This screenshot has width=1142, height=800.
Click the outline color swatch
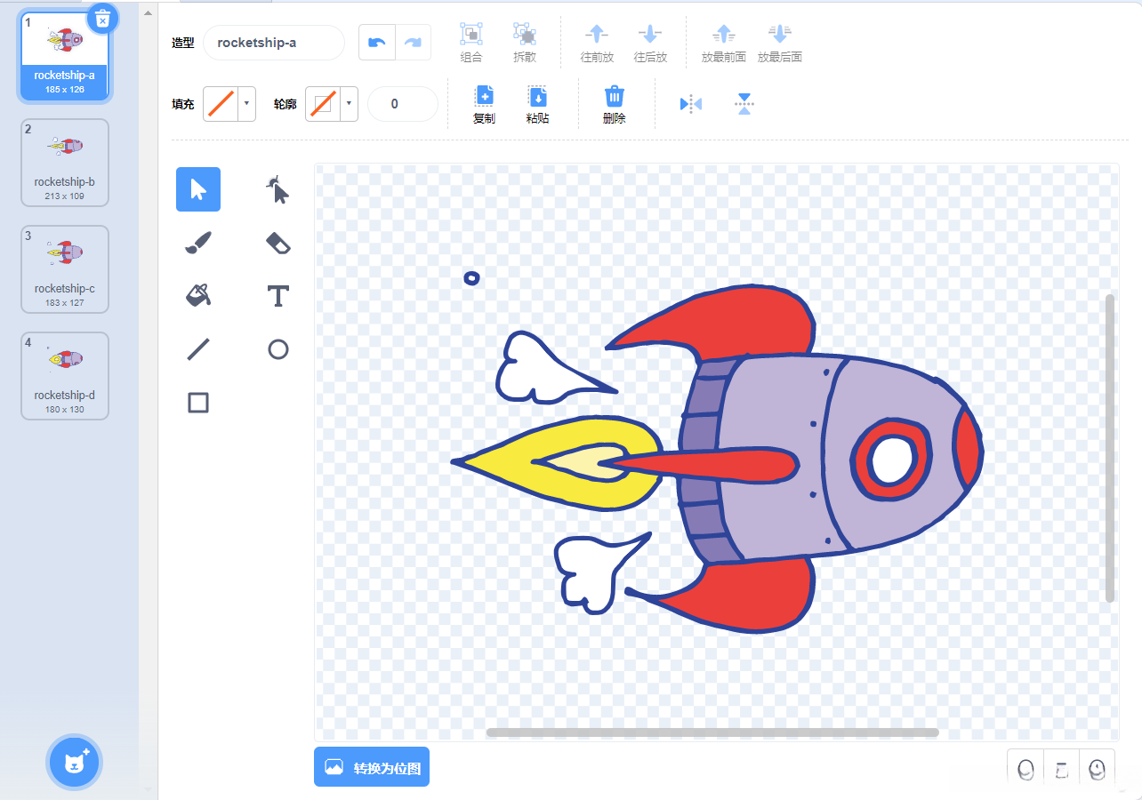(323, 104)
